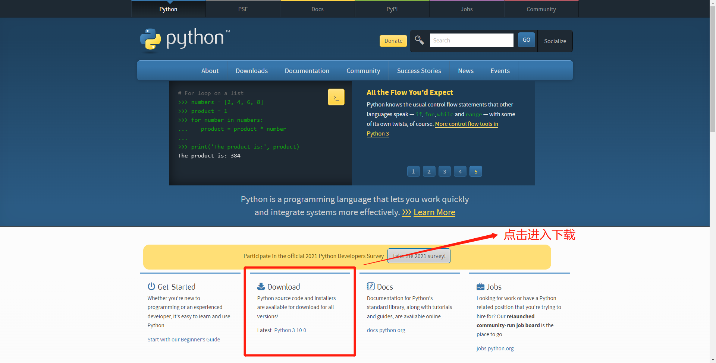Image resolution: width=716 pixels, height=363 pixels.
Task: Follow the More control flow tools link
Action: (467, 124)
